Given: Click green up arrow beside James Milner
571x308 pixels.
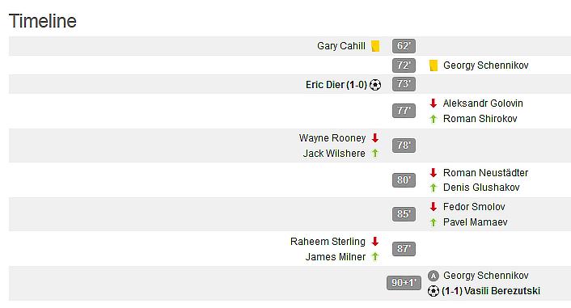Looking at the screenshot, I should [x=375, y=257].
